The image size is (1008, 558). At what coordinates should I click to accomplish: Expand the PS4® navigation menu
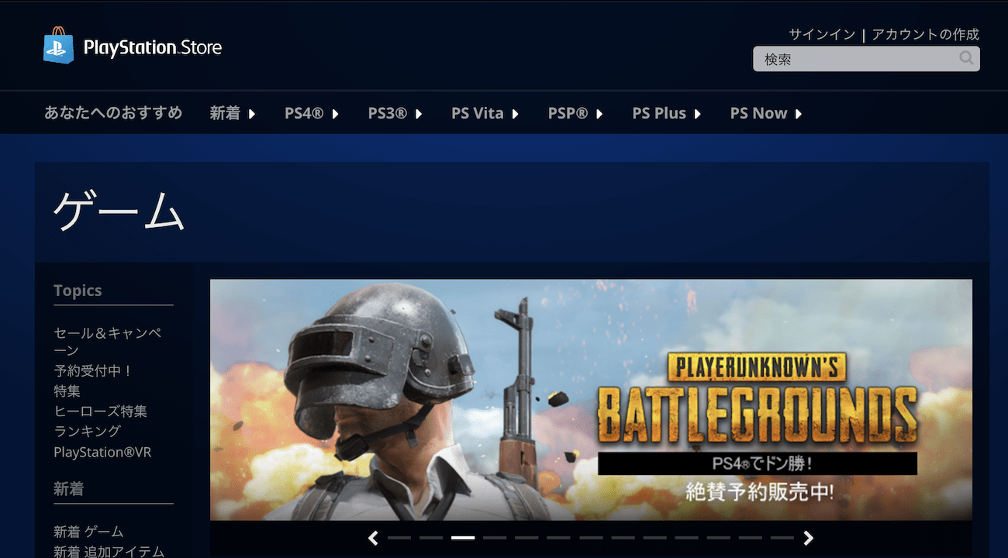click(312, 113)
